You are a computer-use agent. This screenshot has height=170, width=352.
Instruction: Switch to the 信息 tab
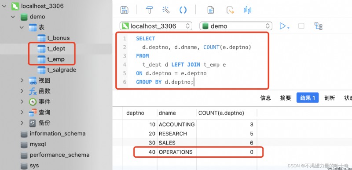pos(266,98)
